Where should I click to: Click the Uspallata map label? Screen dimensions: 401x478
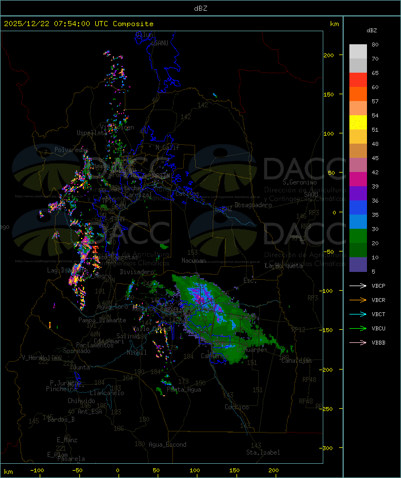pyautogui.click(x=92, y=133)
